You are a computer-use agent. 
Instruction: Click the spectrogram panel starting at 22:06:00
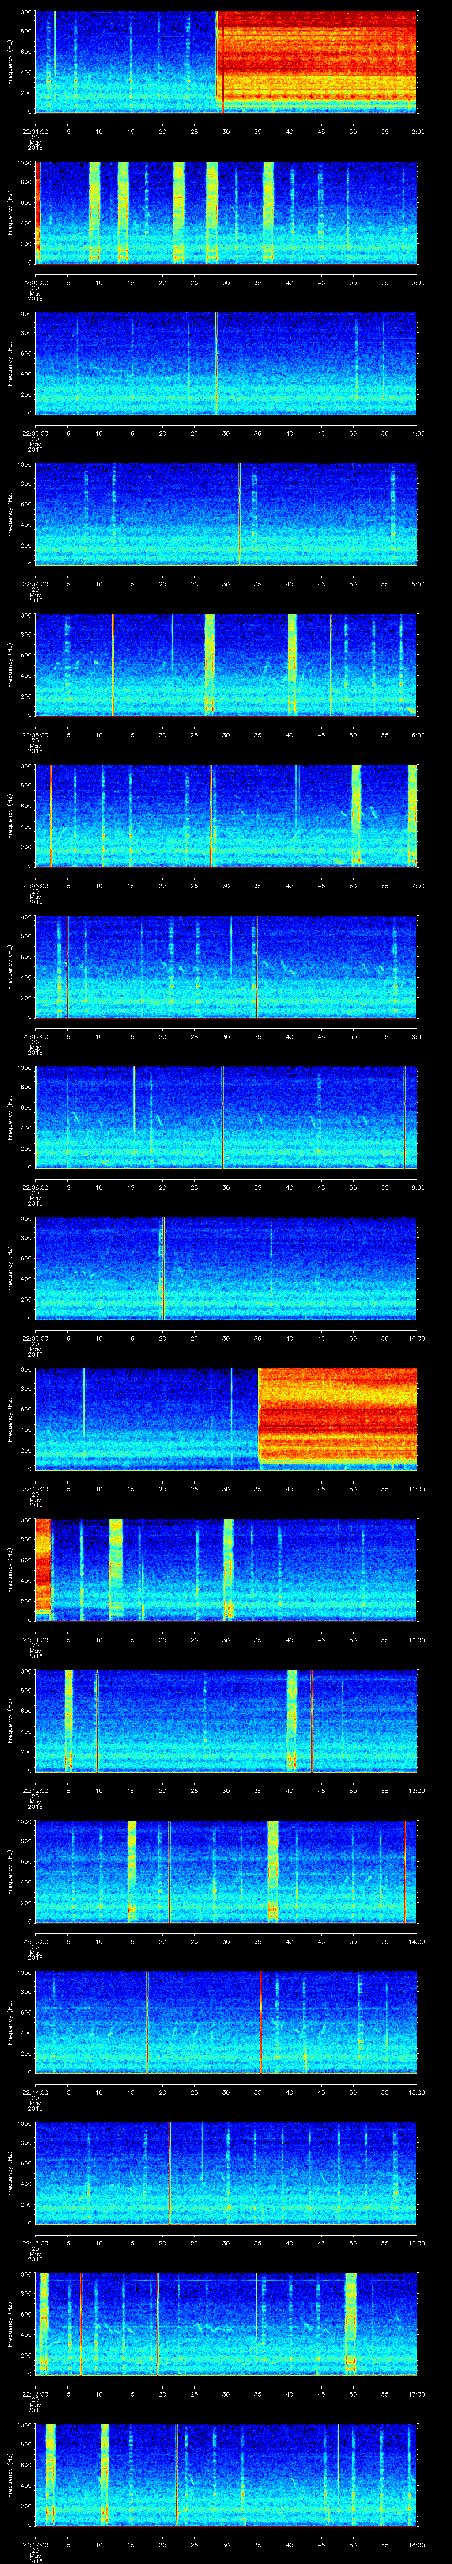click(226, 815)
